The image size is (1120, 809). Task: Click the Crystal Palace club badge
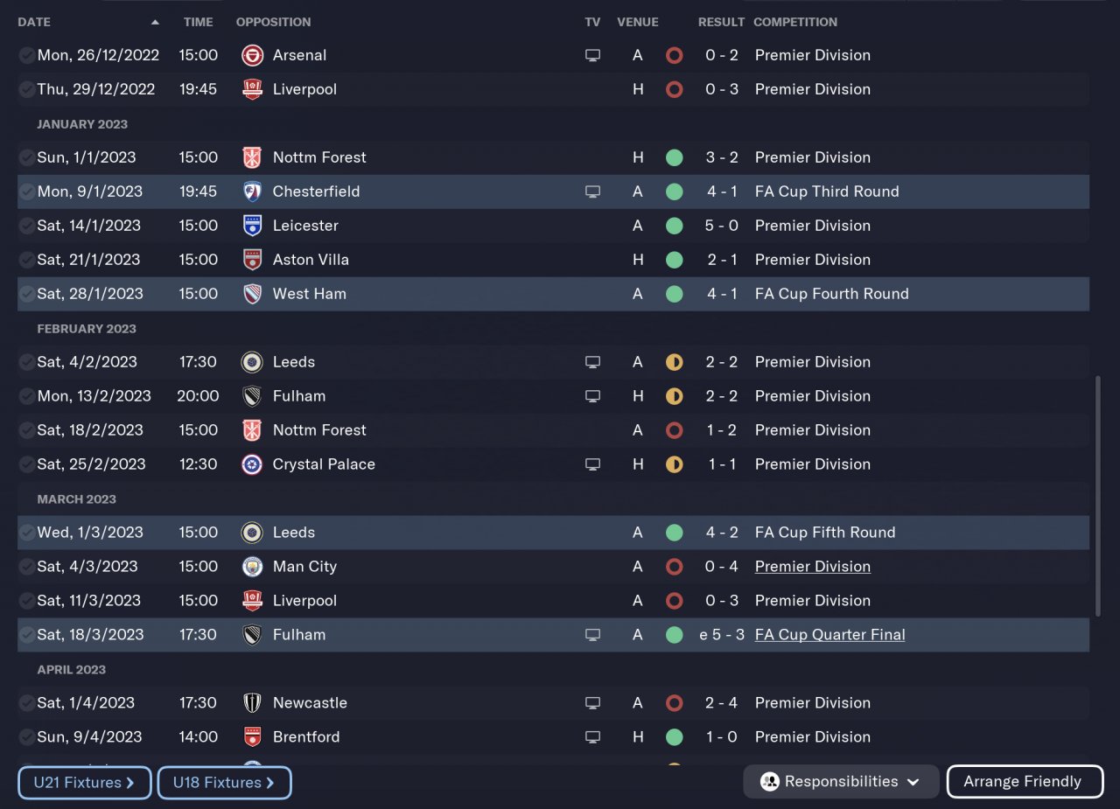click(252, 464)
